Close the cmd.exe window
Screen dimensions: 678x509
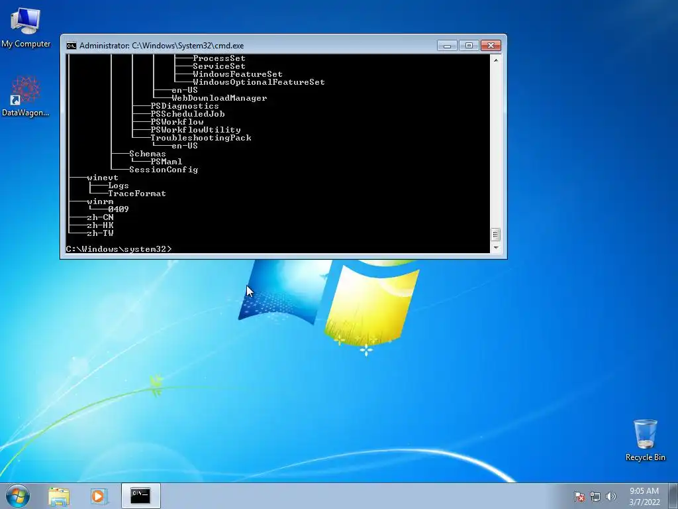pyautogui.click(x=491, y=46)
